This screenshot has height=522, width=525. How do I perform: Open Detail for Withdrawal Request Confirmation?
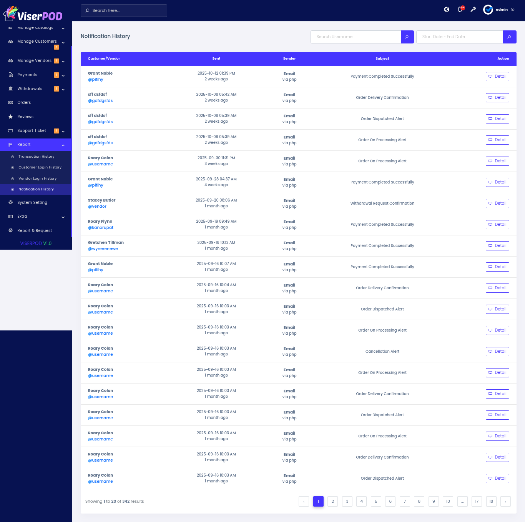pos(497,203)
